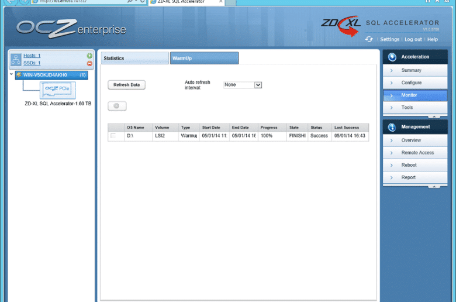Collapse the Acceleration panel section
The width and height of the screenshot is (456, 302).
coord(434,116)
